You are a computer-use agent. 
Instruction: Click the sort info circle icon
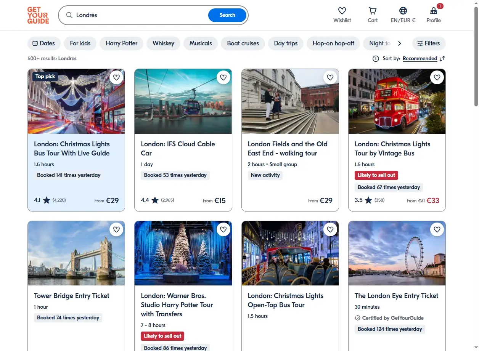(x=376, y=59)
